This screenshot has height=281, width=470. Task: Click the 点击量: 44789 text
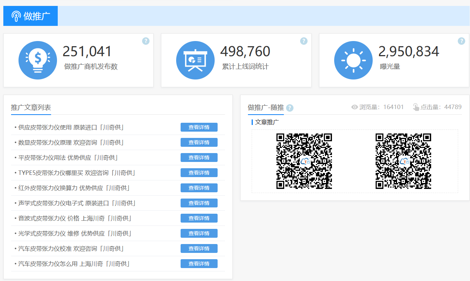tap(441, 107)
